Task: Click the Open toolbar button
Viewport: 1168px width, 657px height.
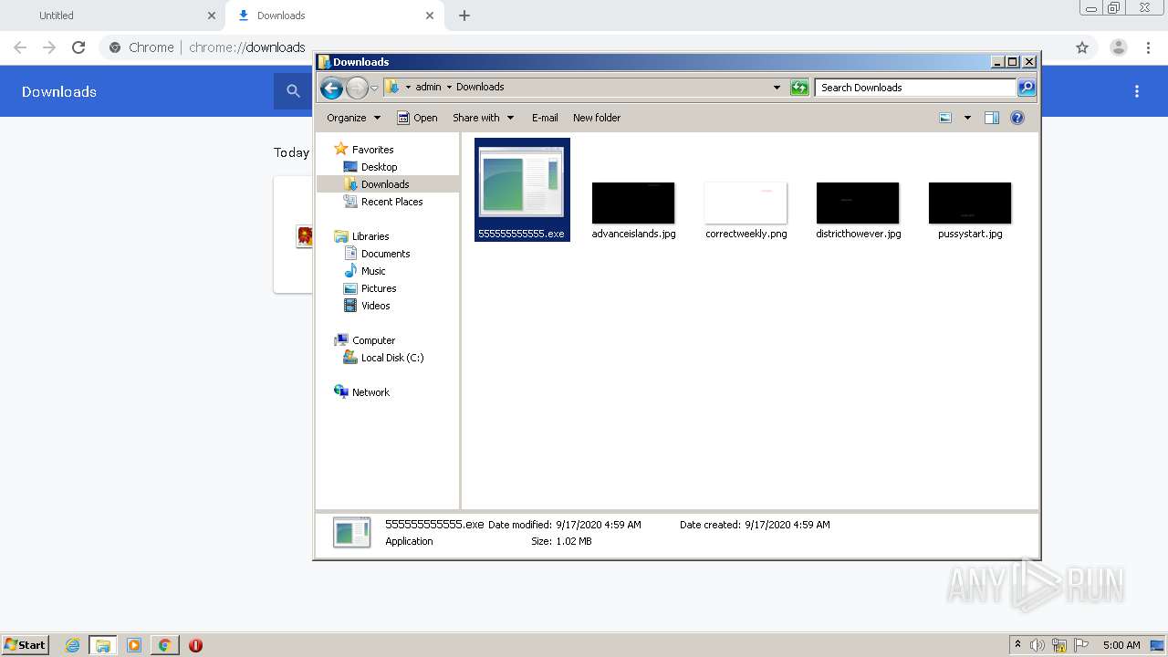Action: pyautogui.click(x=417, y=118)
